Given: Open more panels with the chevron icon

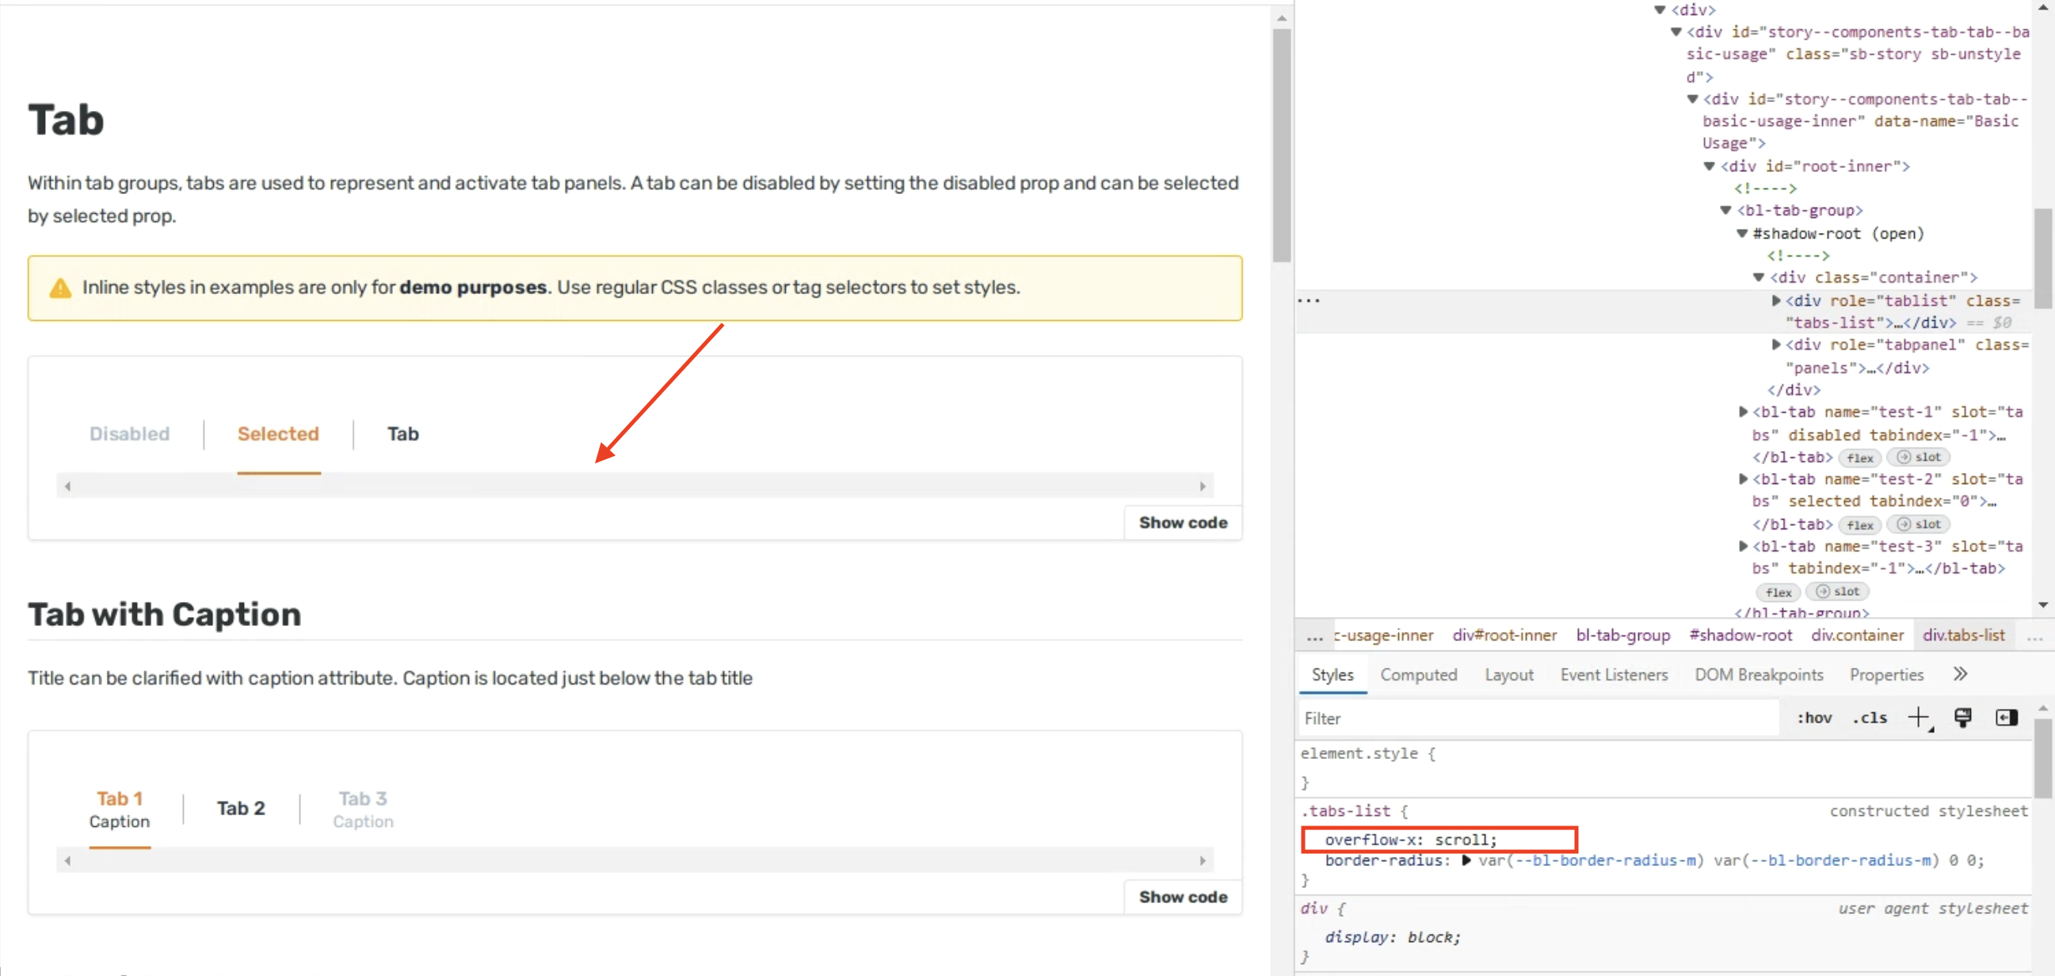Looking at the screenshot, I should (1960, 674).
